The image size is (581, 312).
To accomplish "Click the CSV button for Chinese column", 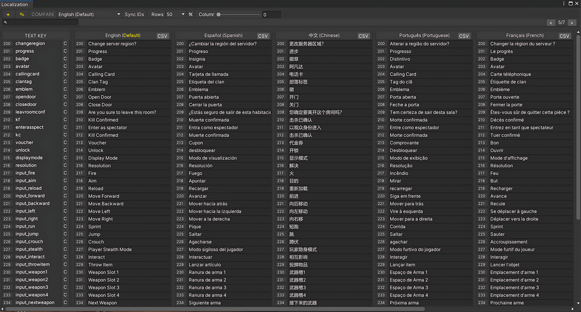I will click(x=364, y=36).
